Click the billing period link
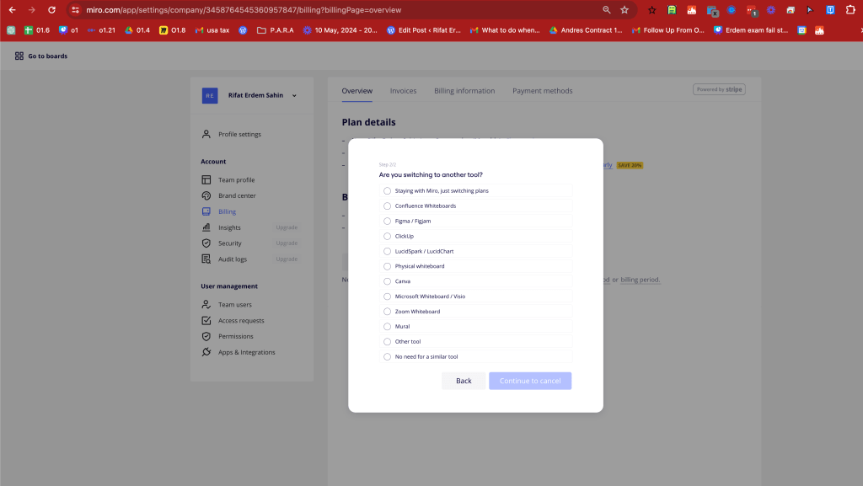This screenshot has width=863, height=486. click(x=641, y=280)
